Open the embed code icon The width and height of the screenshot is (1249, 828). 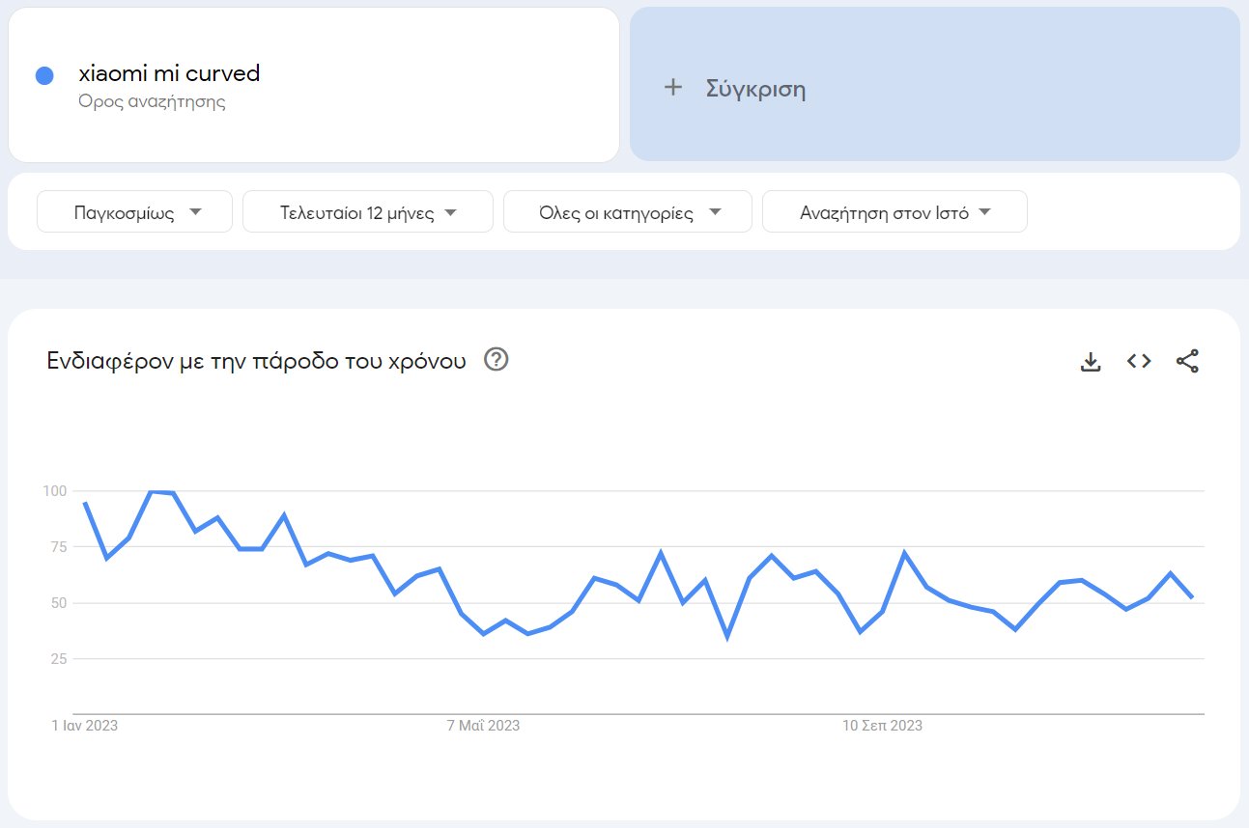pyautogui.click(x=1139, y=362)
